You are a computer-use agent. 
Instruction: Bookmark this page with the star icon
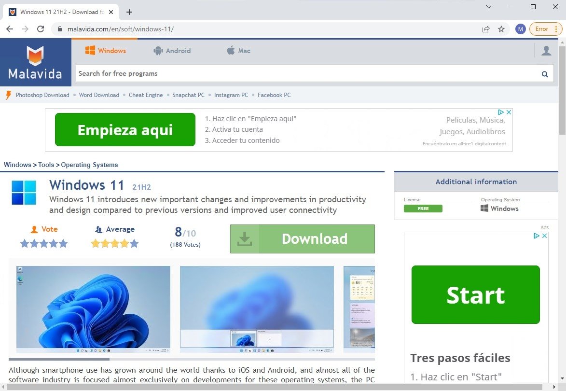pyautogui.click(x=501, y=29)
